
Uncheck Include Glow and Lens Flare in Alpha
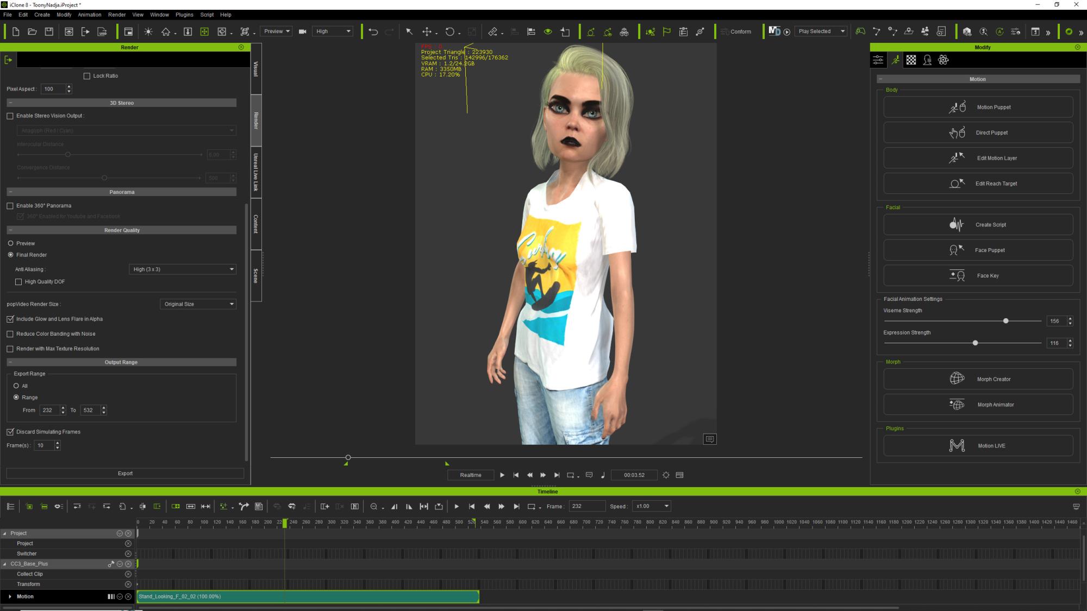(10, 319)
